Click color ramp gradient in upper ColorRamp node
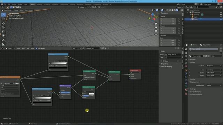The width and height of the screenshot is (223, 125). pyautogui.click(x=58, y=63)
